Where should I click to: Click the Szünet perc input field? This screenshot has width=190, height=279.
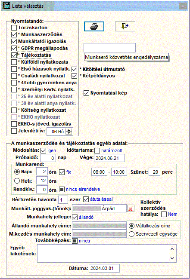click(x=155, y=172)
